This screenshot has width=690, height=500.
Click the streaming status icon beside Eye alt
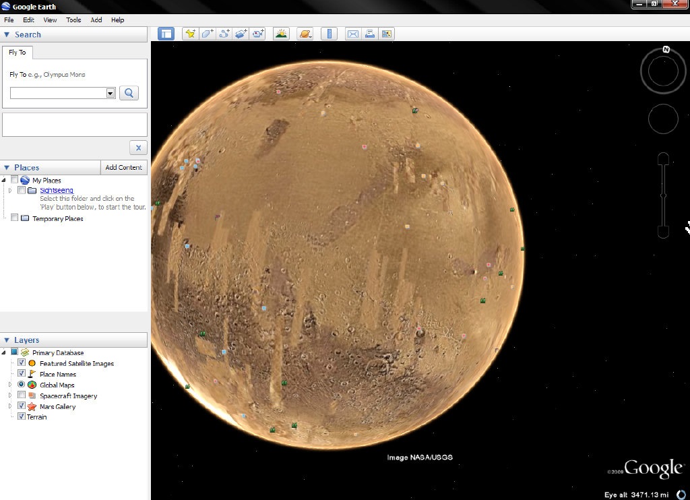pyautogui.click(x=681, y=495)
